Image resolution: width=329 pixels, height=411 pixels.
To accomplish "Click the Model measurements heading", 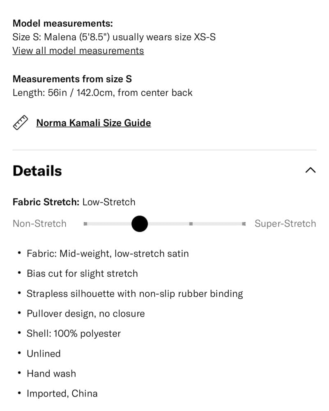I will 62,23.
